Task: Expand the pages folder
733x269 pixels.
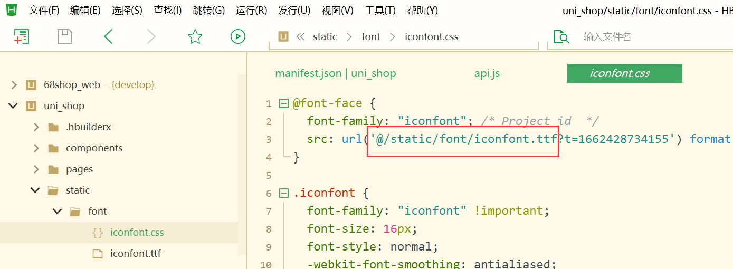Action: pos(36,169)
